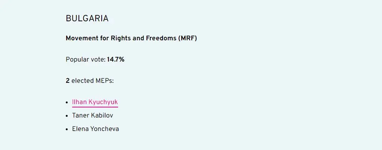Click the BULGARIA heading
The width and height of the screenshot is (382, 150).
(87, 19)
